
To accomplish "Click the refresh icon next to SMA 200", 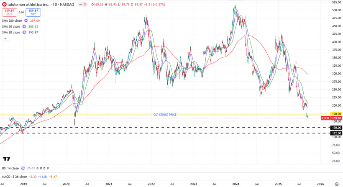I will [x=26, y=20].
